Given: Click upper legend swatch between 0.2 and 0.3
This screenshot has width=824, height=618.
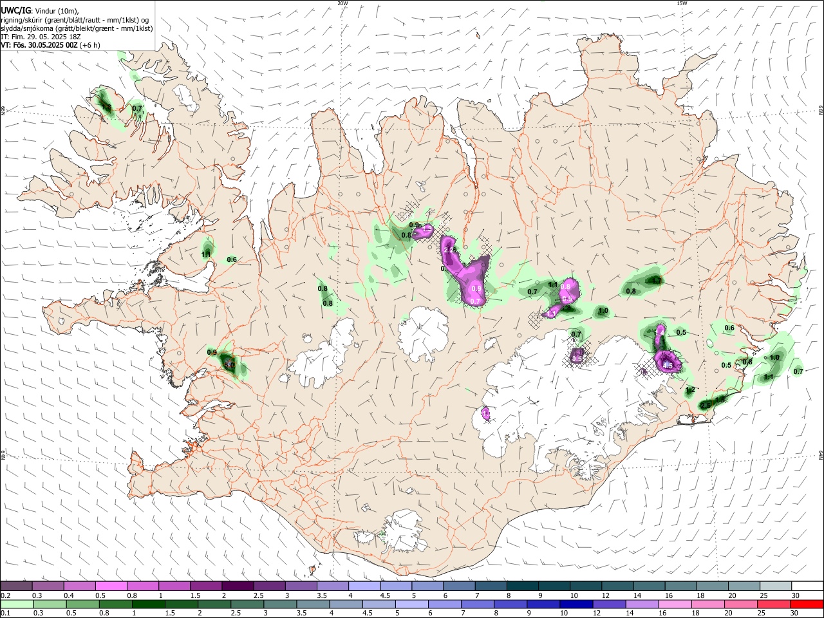Looking at the screenshot, I should tap(16, 586).
